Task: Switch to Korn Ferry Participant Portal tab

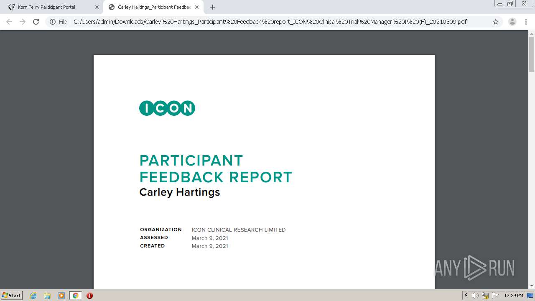Action: tap(53, 7)
